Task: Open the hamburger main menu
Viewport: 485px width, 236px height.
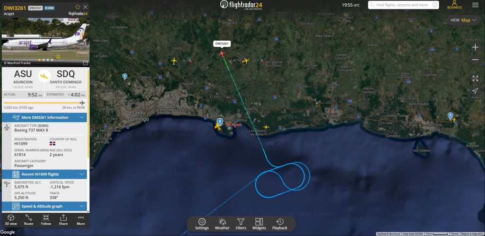Action: (475, 5)
